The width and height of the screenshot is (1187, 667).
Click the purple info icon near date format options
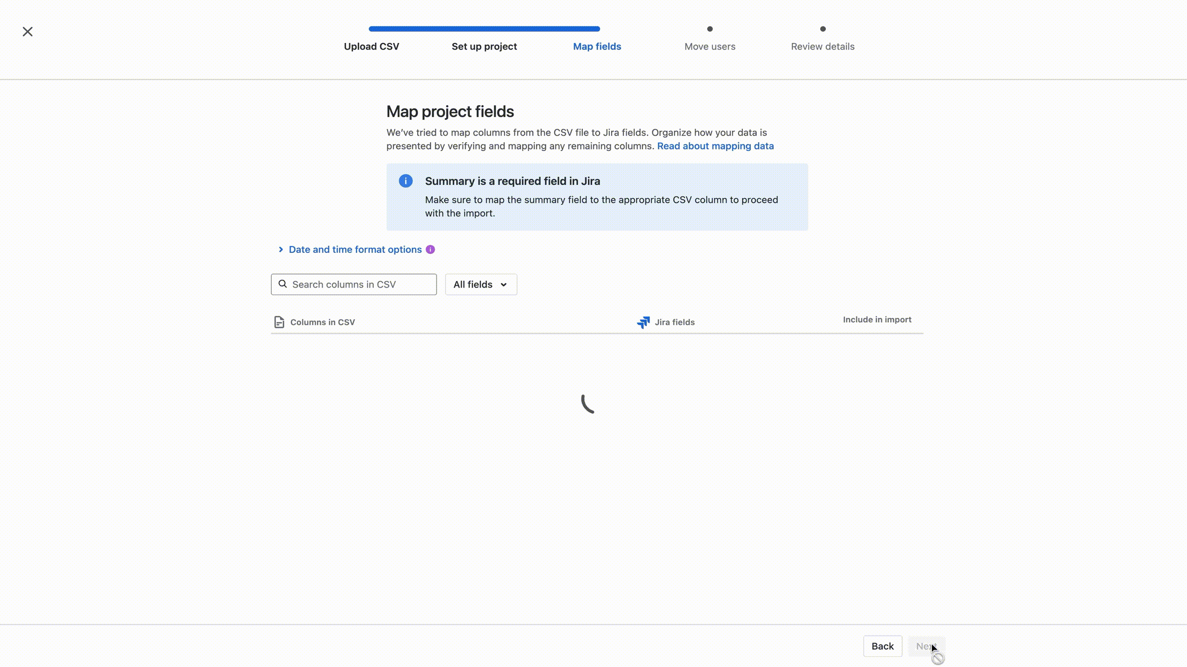pos(430,249)
